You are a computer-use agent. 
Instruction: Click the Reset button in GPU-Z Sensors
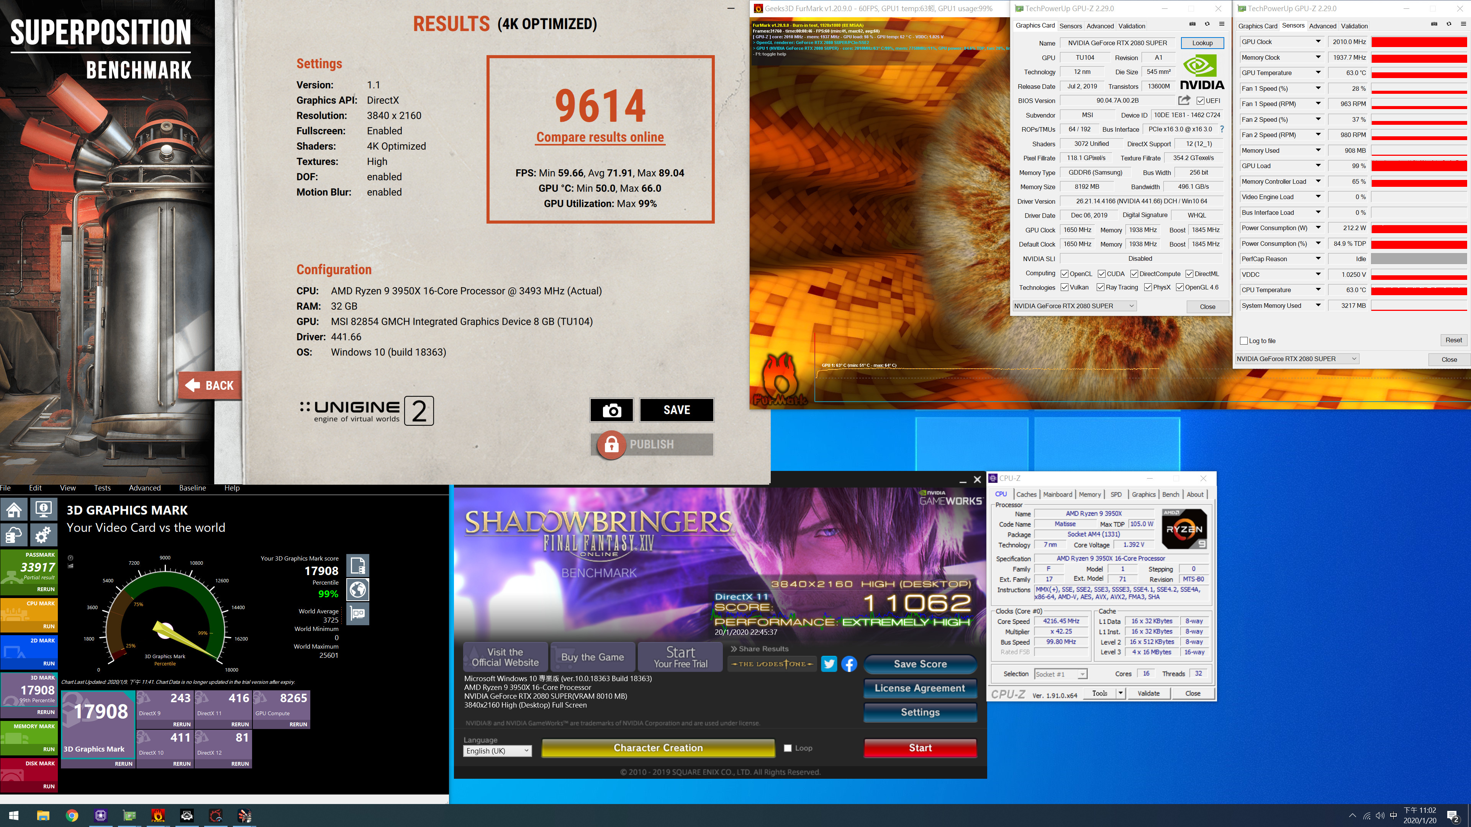point(1453,340)
